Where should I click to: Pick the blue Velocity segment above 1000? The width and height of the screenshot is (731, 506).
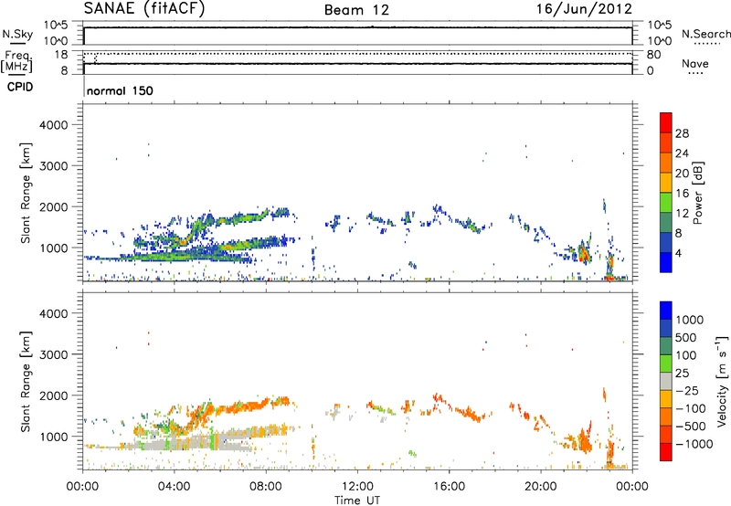coord(666,311)
